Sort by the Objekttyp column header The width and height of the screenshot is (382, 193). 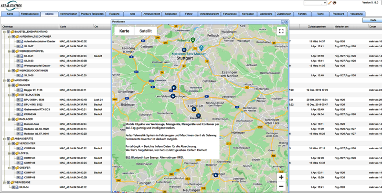(30, 27)
